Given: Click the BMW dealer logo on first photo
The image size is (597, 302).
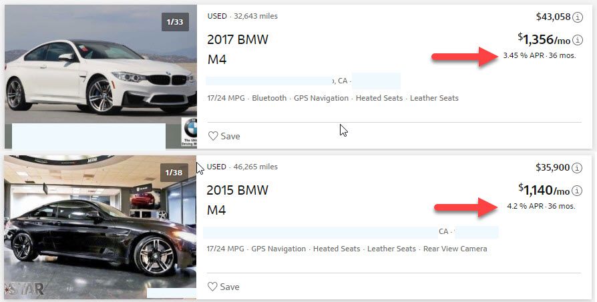Looking at the screenshot, I should pos(190,133).
